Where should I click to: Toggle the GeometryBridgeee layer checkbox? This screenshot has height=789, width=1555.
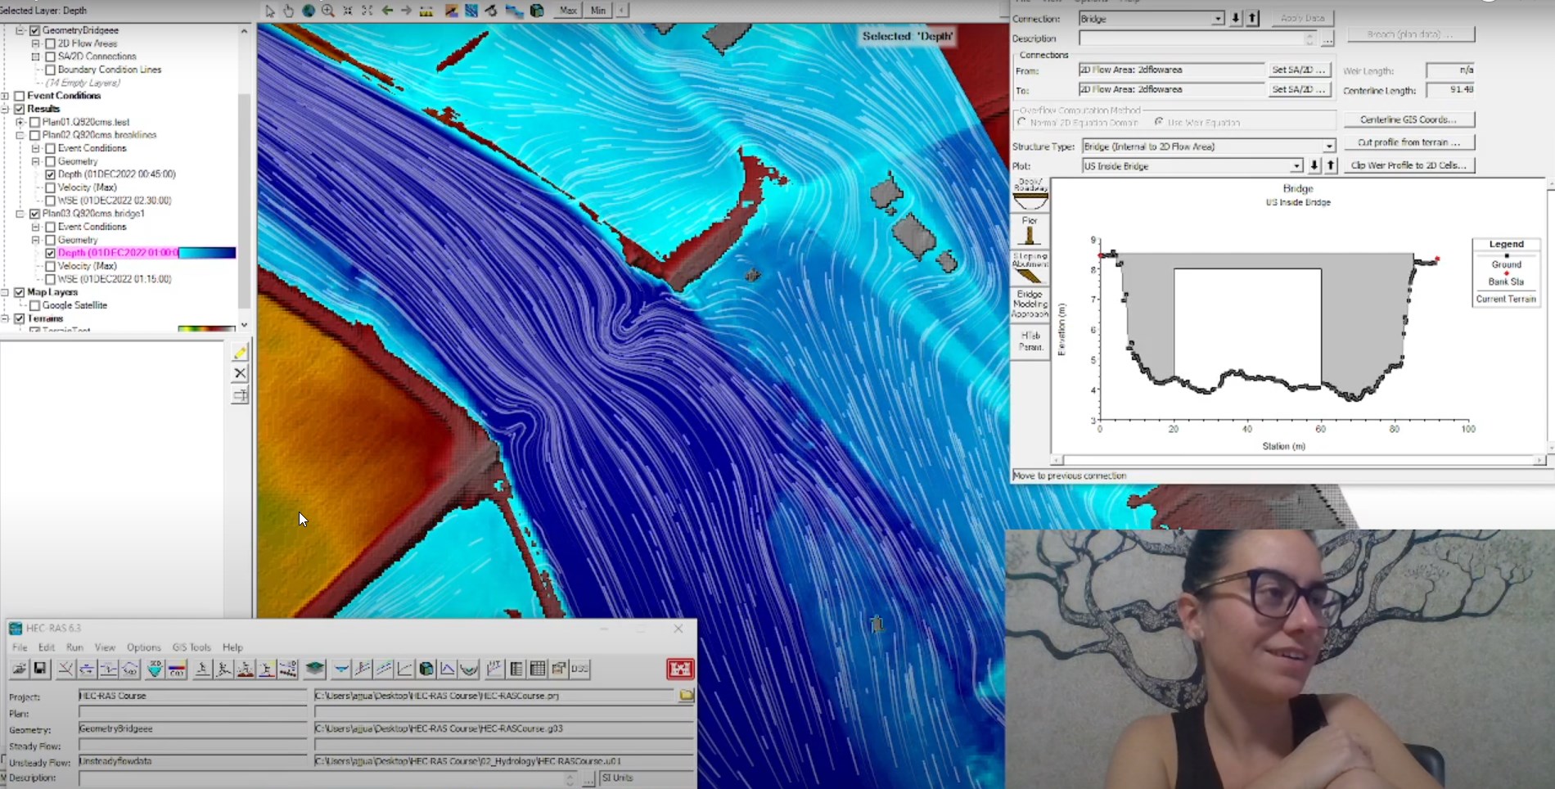(34, 30)
